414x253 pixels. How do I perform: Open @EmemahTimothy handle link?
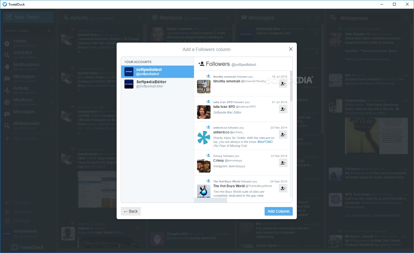pyautogui.click(x=254, y=81)
